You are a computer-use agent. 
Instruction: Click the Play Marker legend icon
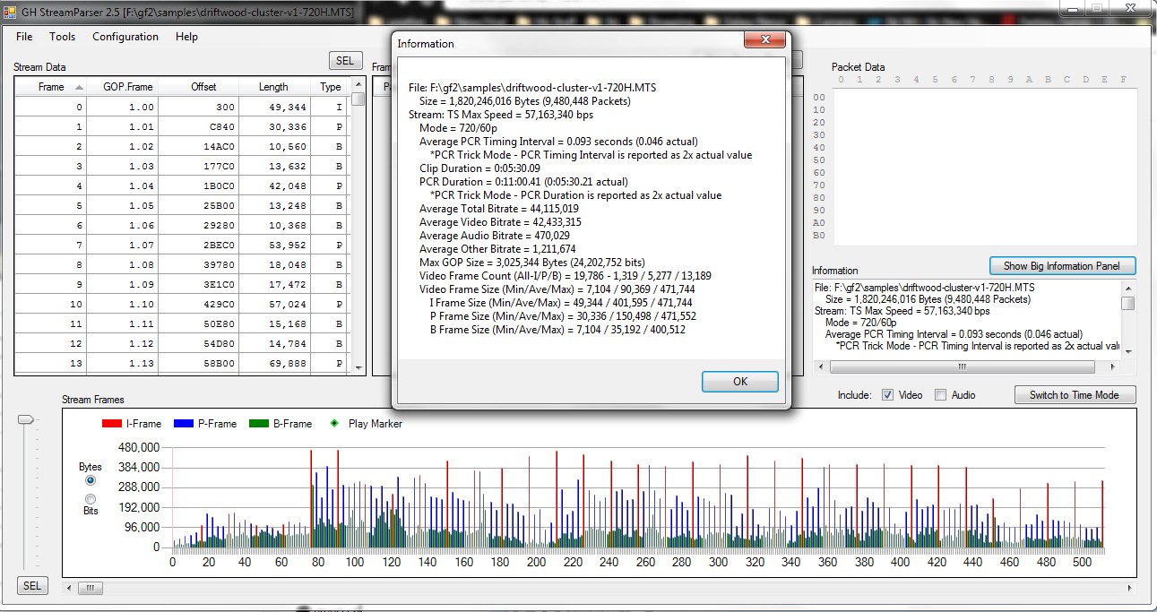tap(333, 423)
